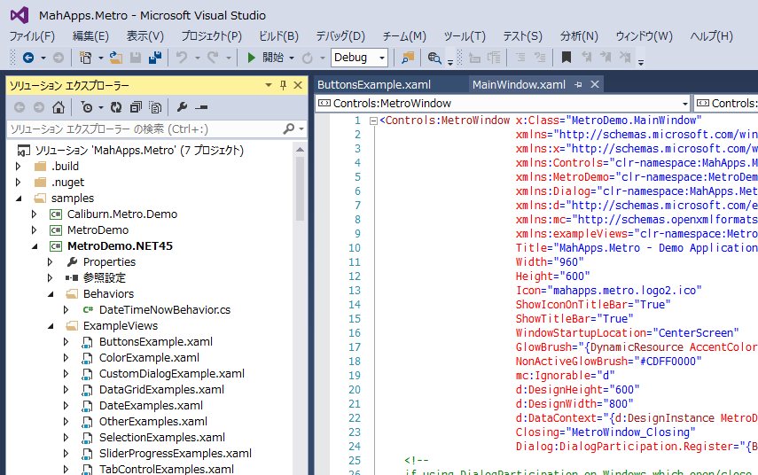
Task: Toggle Show All Files in Solution Explorer
Action: pyautogui.click(x=155, y=107)
